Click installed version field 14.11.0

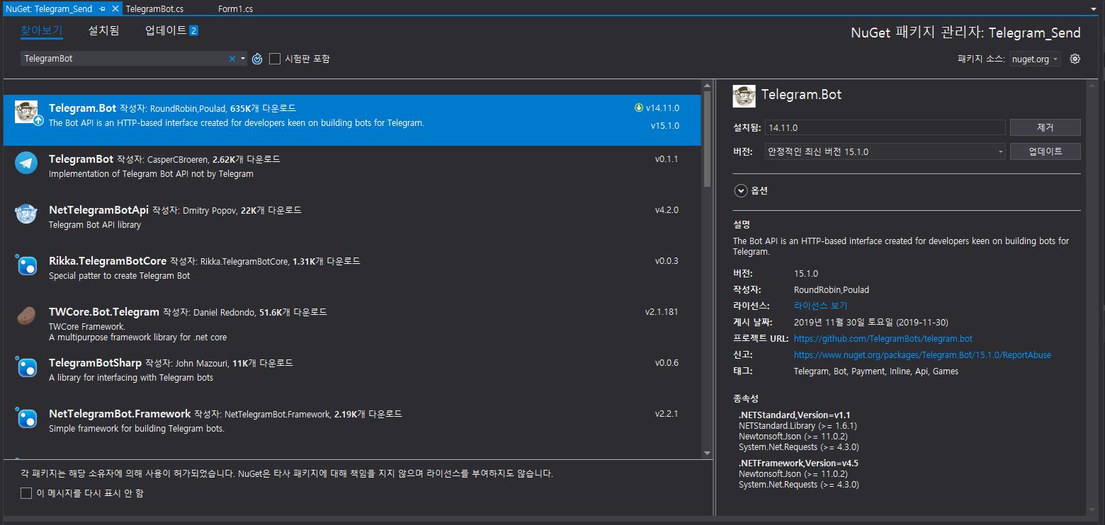click(x=885, y=127)
